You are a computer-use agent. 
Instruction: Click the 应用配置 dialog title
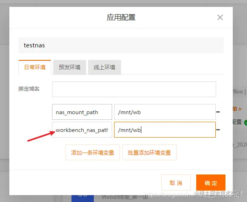coord(121,17)
